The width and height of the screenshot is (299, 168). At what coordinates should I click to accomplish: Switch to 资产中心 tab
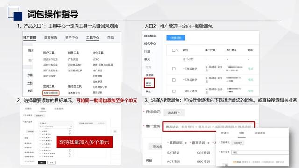(71, 38)
